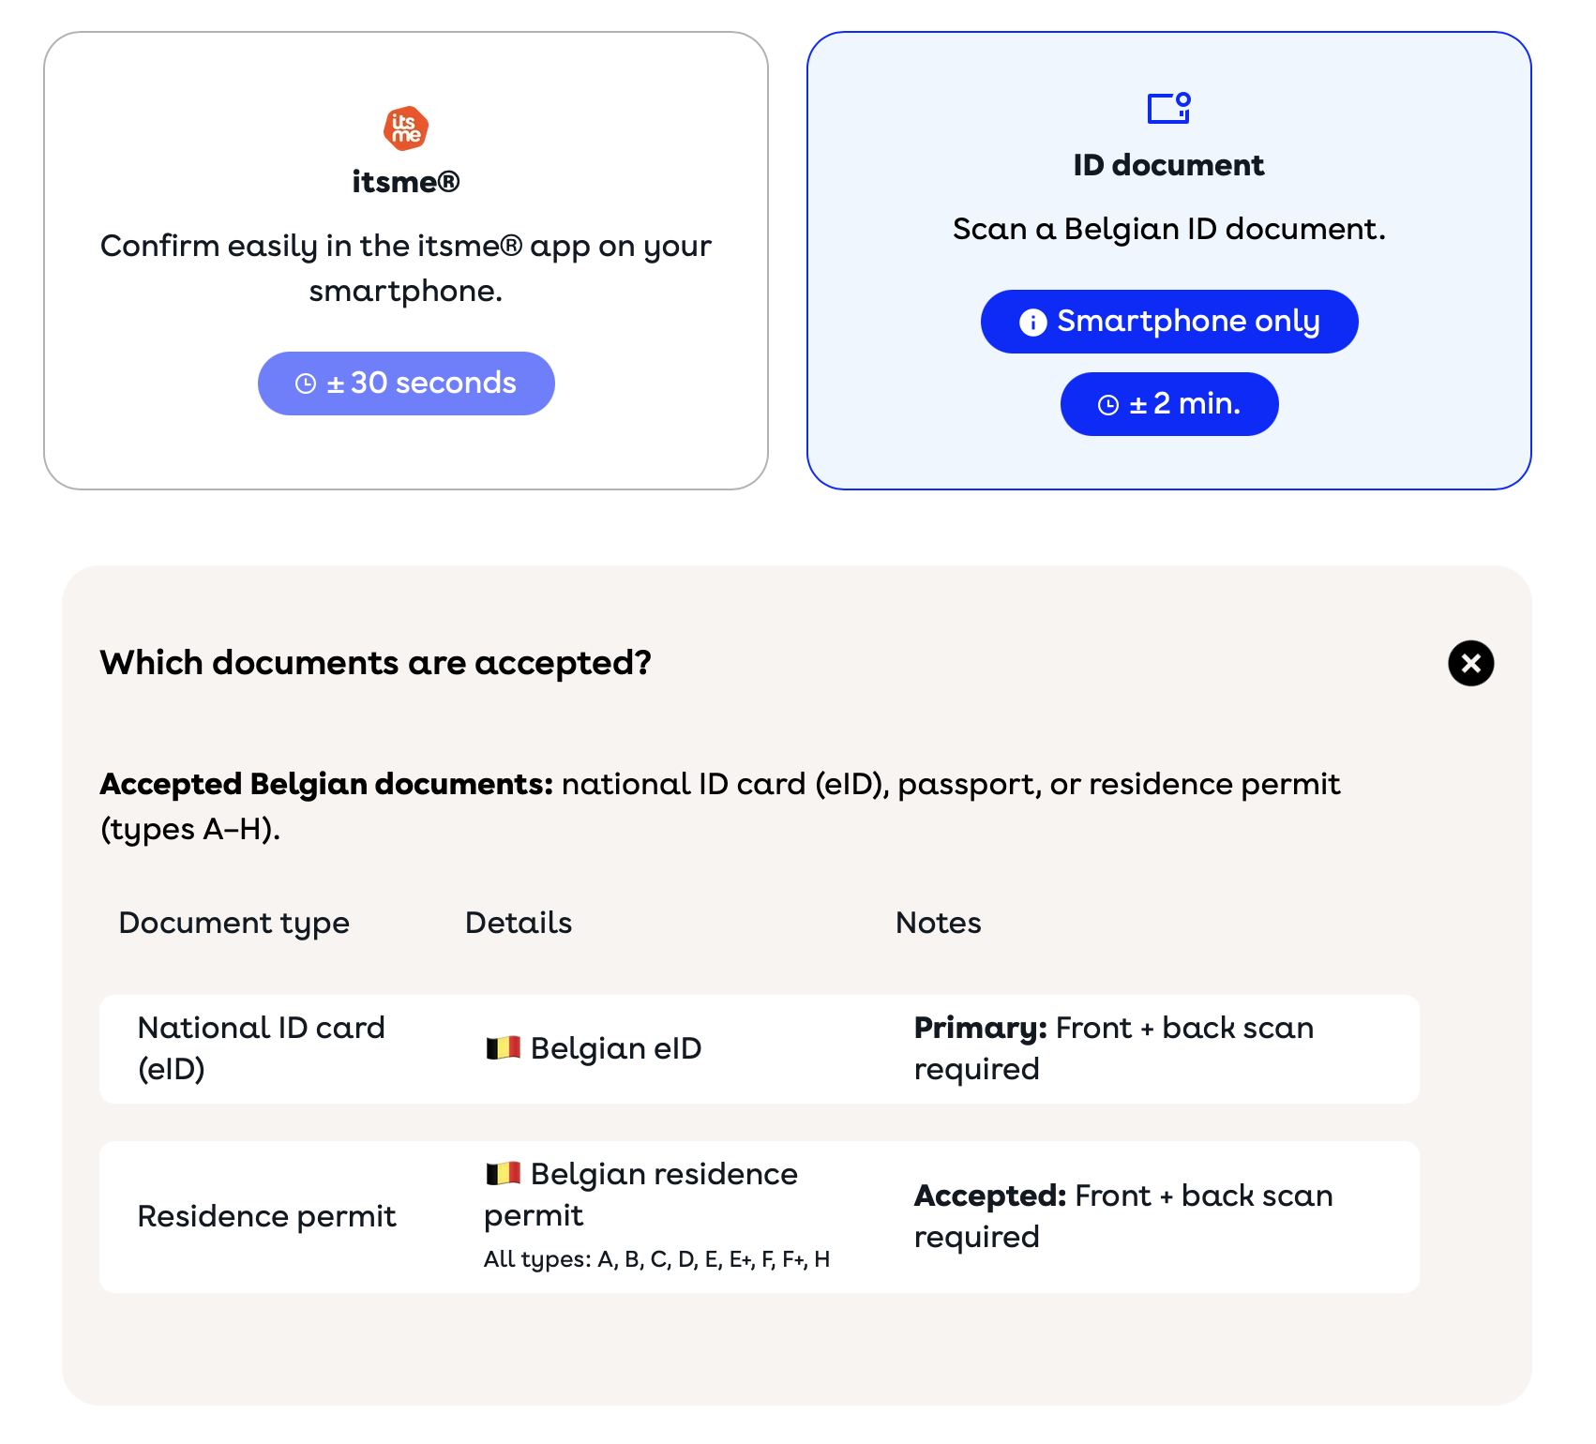Select the National ID card (eID) row
The image size is (1596, 1444).
[760, 1049]
